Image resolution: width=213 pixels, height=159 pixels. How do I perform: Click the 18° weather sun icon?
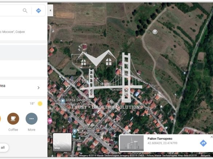[40, 103]
